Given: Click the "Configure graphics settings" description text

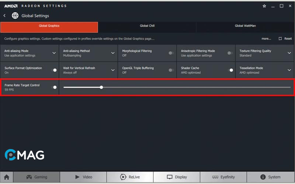Looking at the screenshot, I should coord(79,39).
